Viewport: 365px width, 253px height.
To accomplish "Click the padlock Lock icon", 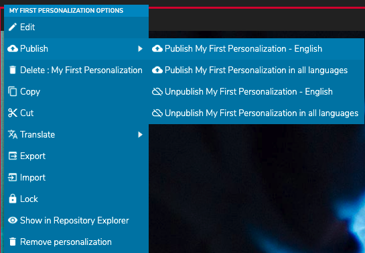I will click(x=13, y=199).
